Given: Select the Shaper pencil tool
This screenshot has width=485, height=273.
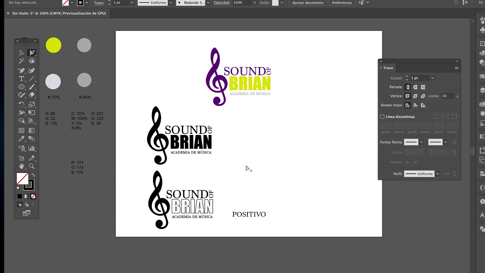Looking at the screenshot, I should tap(22, 96).
